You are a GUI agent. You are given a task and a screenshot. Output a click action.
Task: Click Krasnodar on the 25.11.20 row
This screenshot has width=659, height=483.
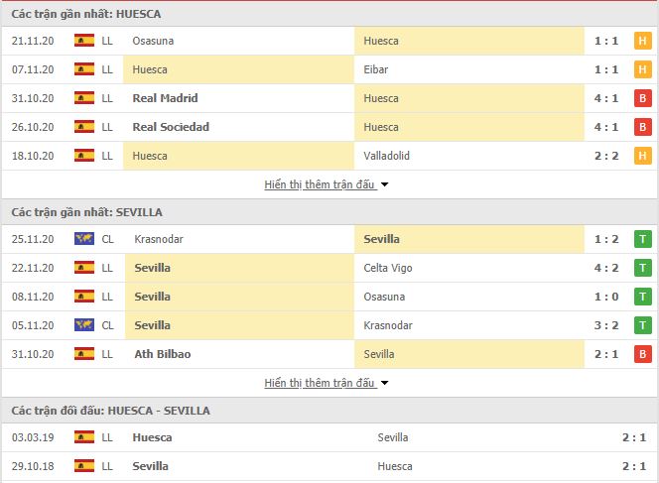(159, 239)
